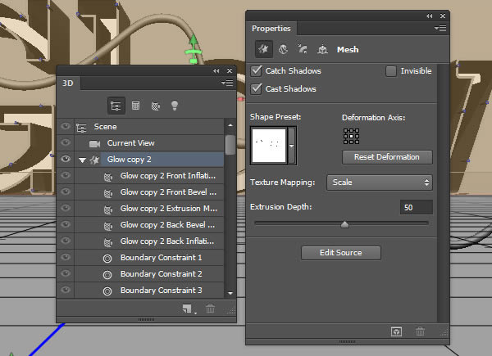Close the Properties panel

tap(443, 16)
